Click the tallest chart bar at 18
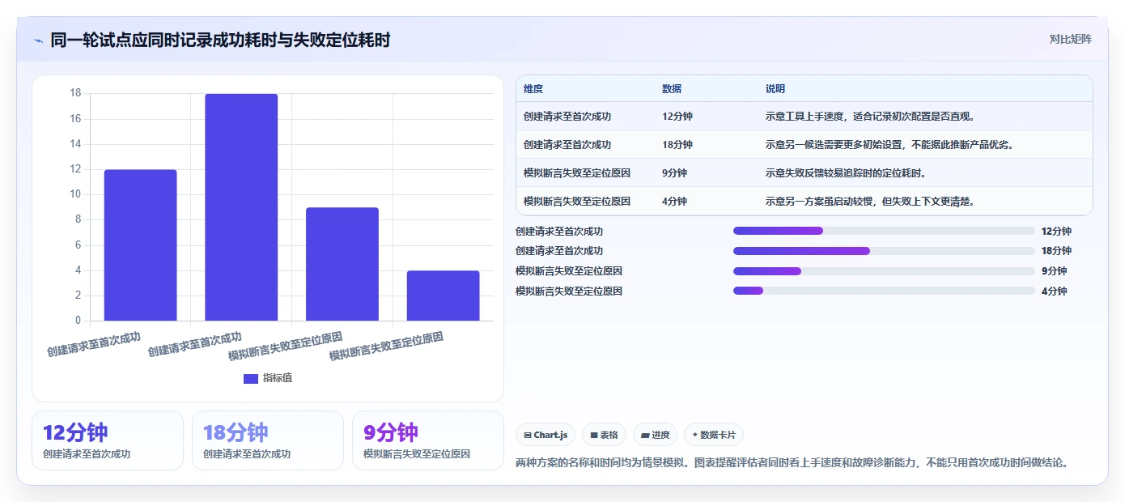Screen dimensions: 1125x502 pyautogui.click(x=241, y=207)
